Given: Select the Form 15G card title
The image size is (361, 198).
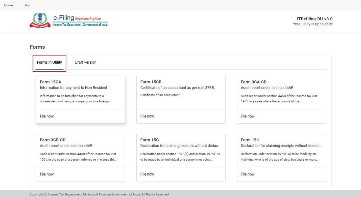Looking at the screenshot, I should tap(150, 140).
